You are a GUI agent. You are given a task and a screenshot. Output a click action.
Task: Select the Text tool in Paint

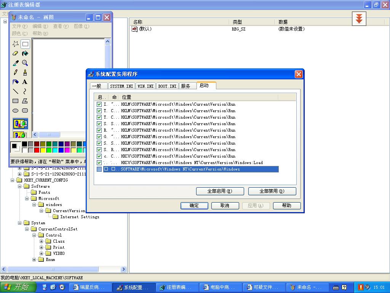click(25, 82)
